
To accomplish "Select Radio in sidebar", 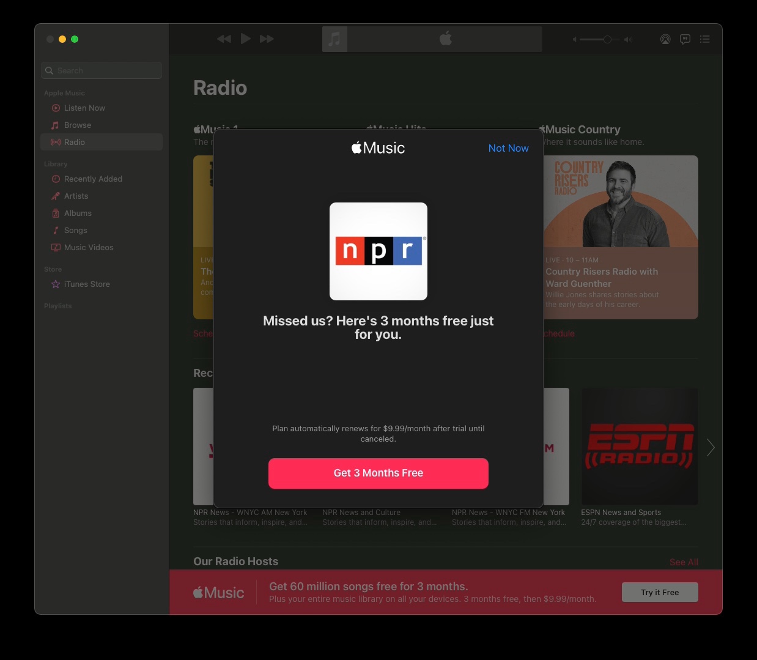I will click(x=102, y=142).
